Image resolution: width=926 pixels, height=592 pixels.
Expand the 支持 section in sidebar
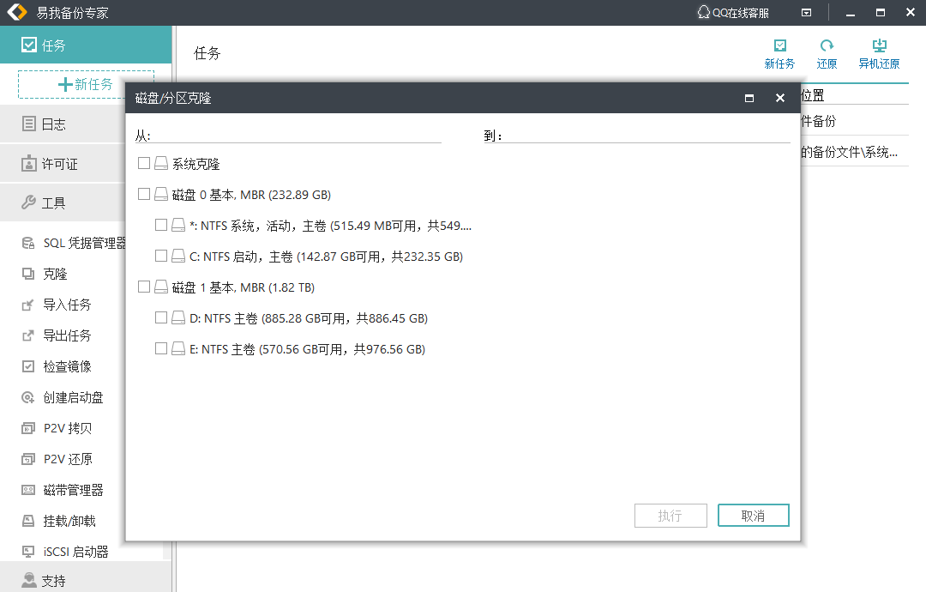[53, 581]
